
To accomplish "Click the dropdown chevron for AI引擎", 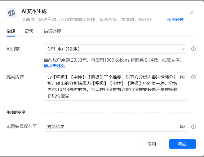I will (x=183, y=49).
